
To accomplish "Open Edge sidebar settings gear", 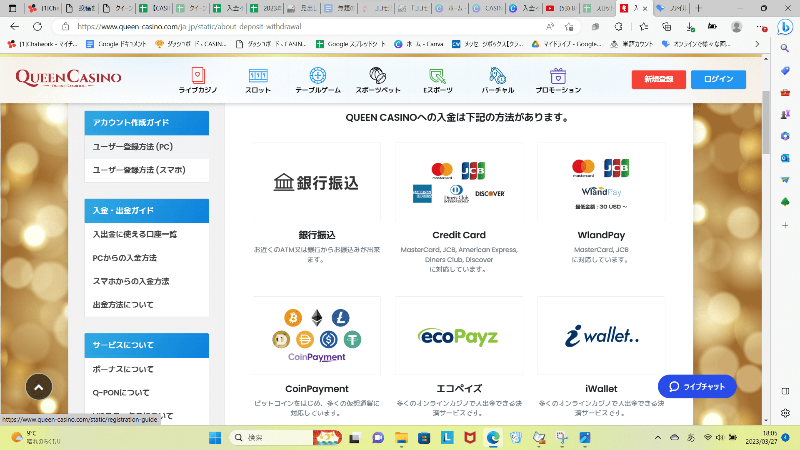I will [785, 413].
